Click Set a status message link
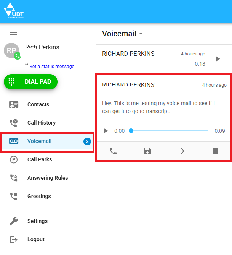Image resolution: width=232 pixels, height=255 pixels. click(x=52, y=67)
